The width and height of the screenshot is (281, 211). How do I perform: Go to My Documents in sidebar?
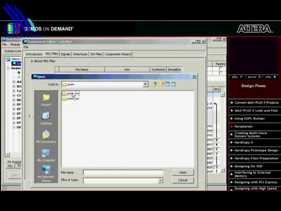coord(46,137)
